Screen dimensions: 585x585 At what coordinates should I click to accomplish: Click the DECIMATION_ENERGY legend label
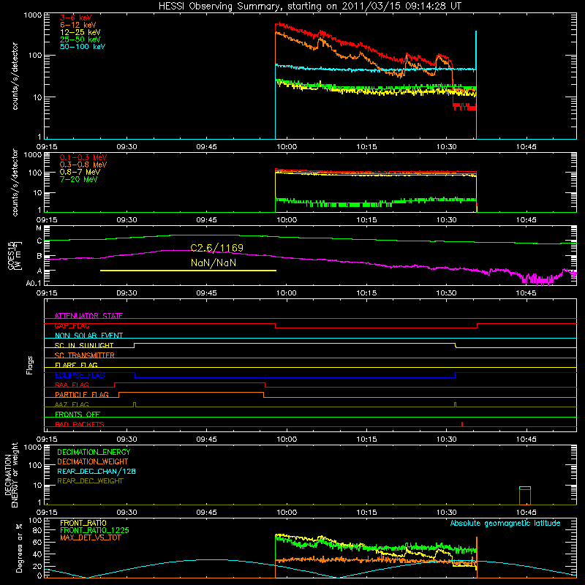[94, 452]
